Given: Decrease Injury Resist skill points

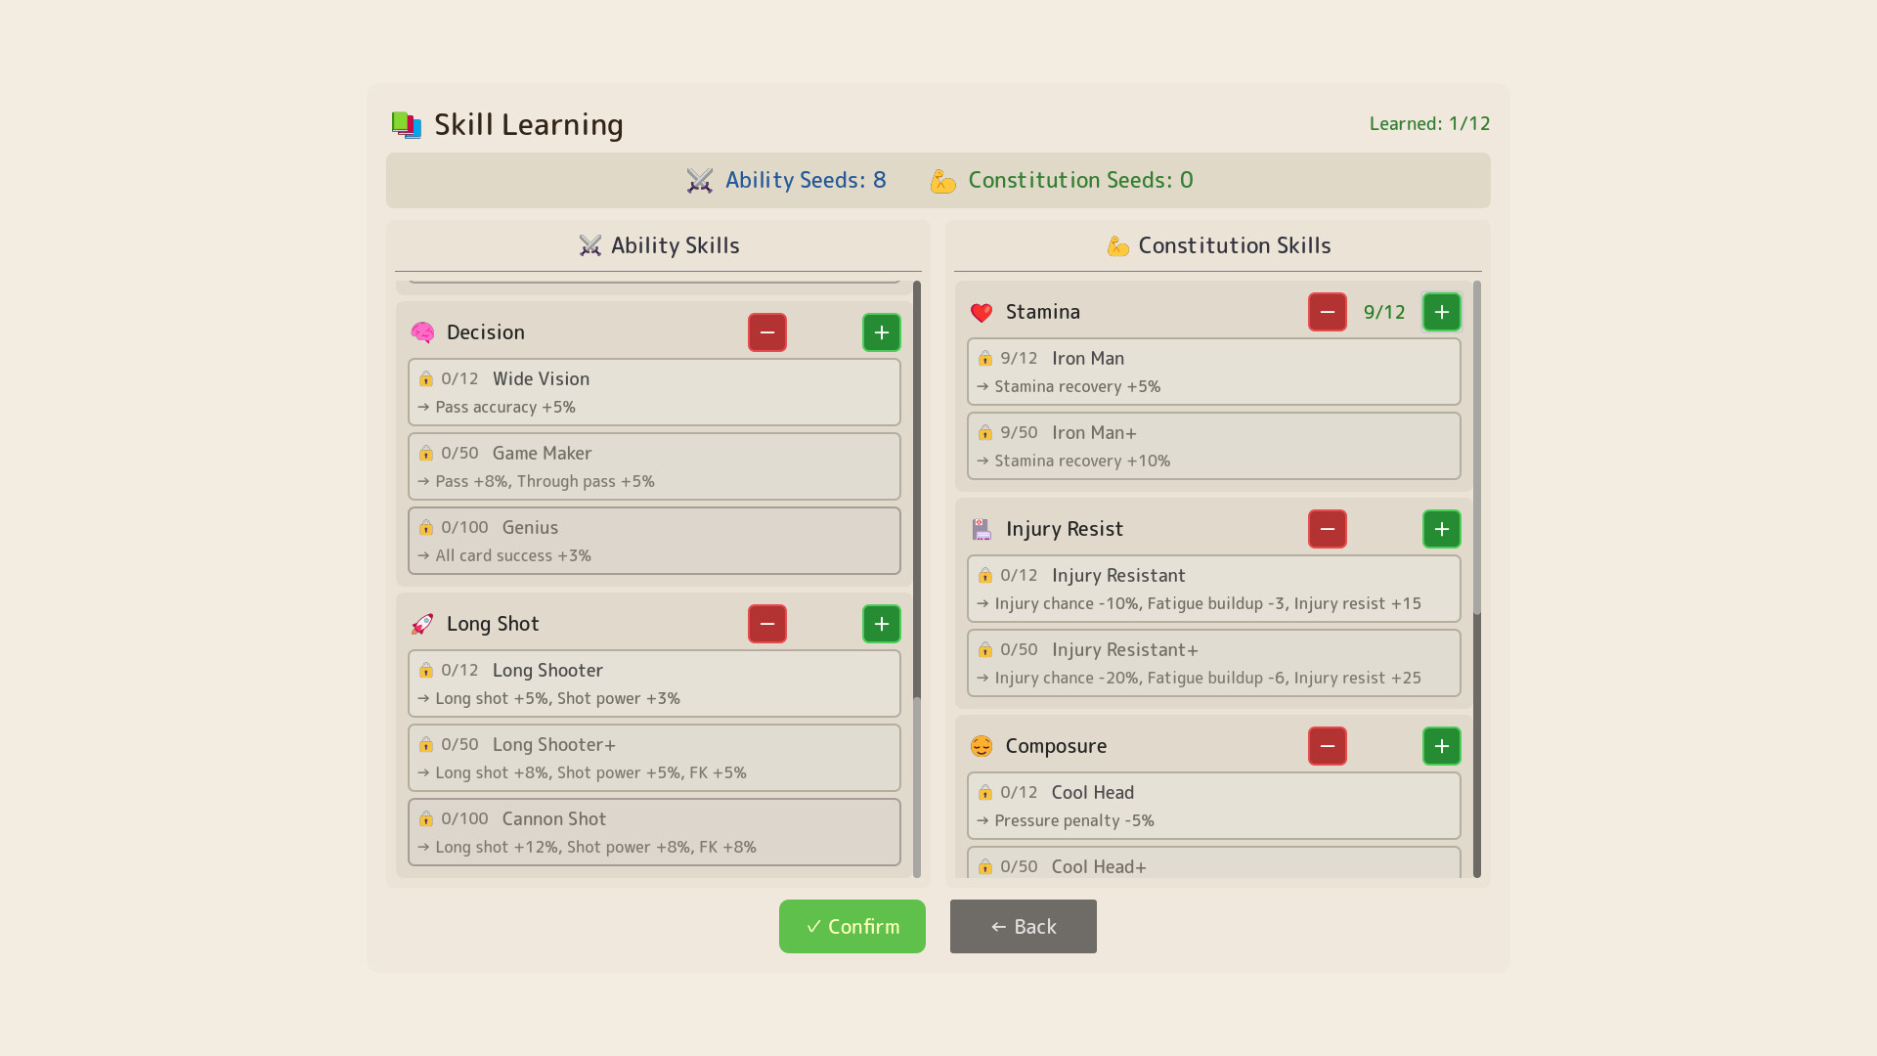Looking at the screenshot, I should coord(1327,529).
